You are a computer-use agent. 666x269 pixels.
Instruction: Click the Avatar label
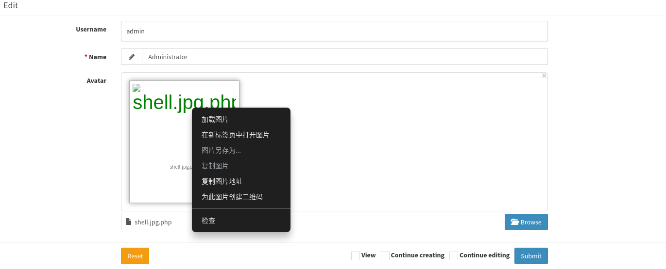pyautogui.click(x=97, y=81)
